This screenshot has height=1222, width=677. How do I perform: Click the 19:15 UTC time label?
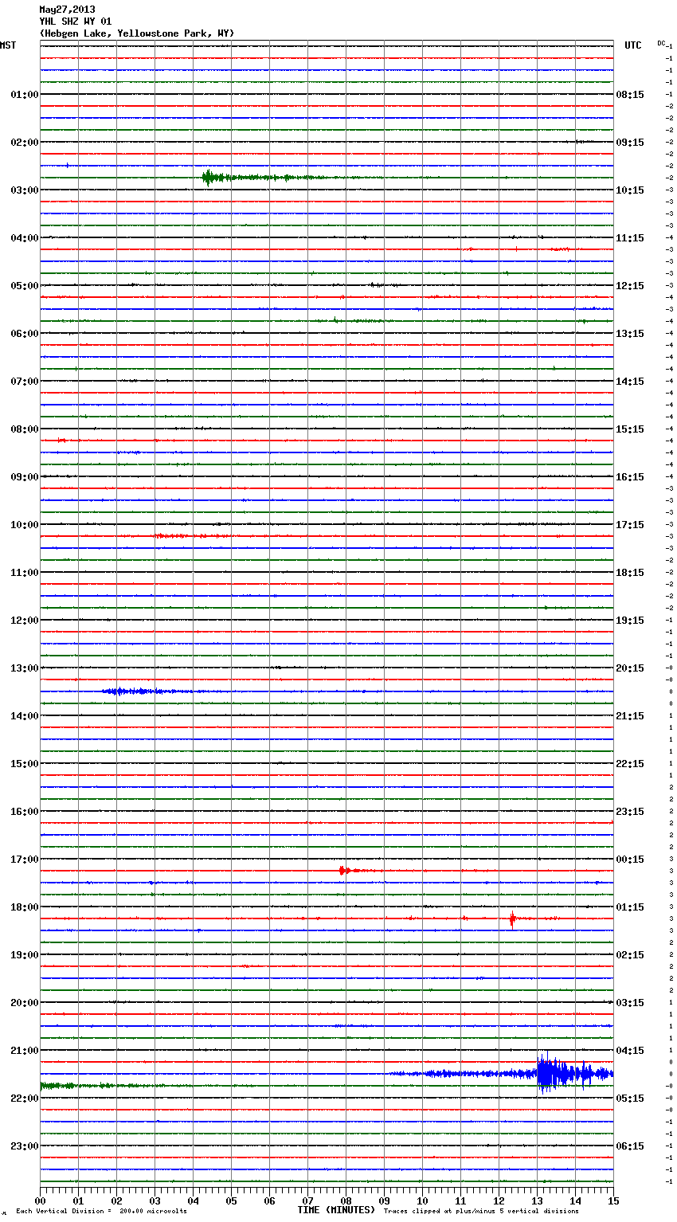[x=630, y=621]
